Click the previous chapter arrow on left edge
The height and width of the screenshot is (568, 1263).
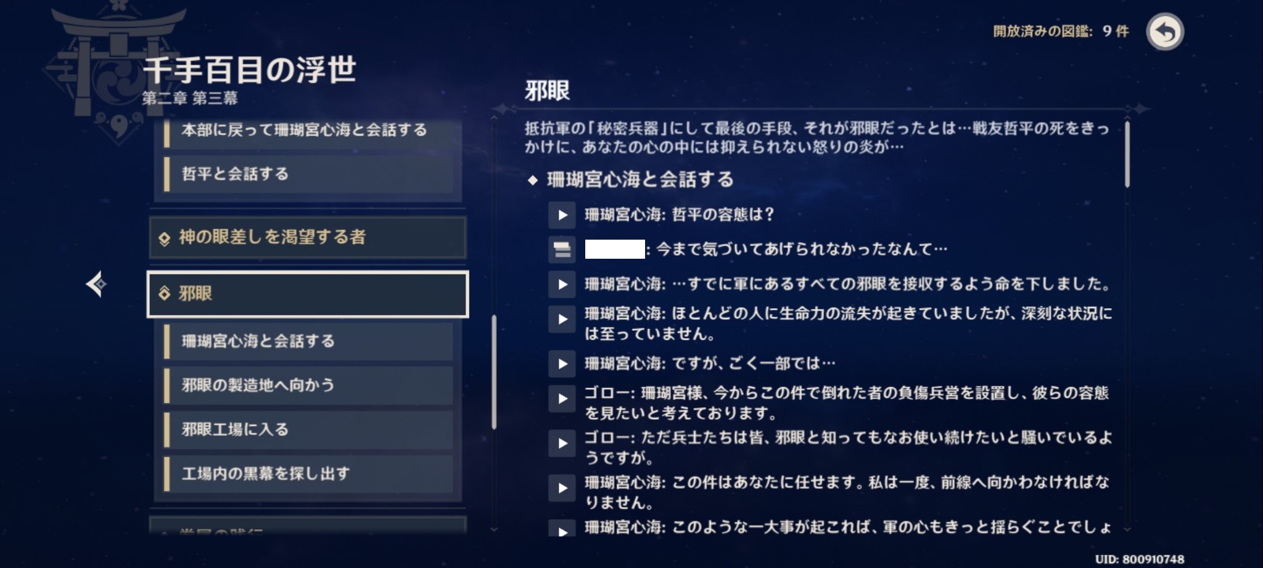click(97, 284)
